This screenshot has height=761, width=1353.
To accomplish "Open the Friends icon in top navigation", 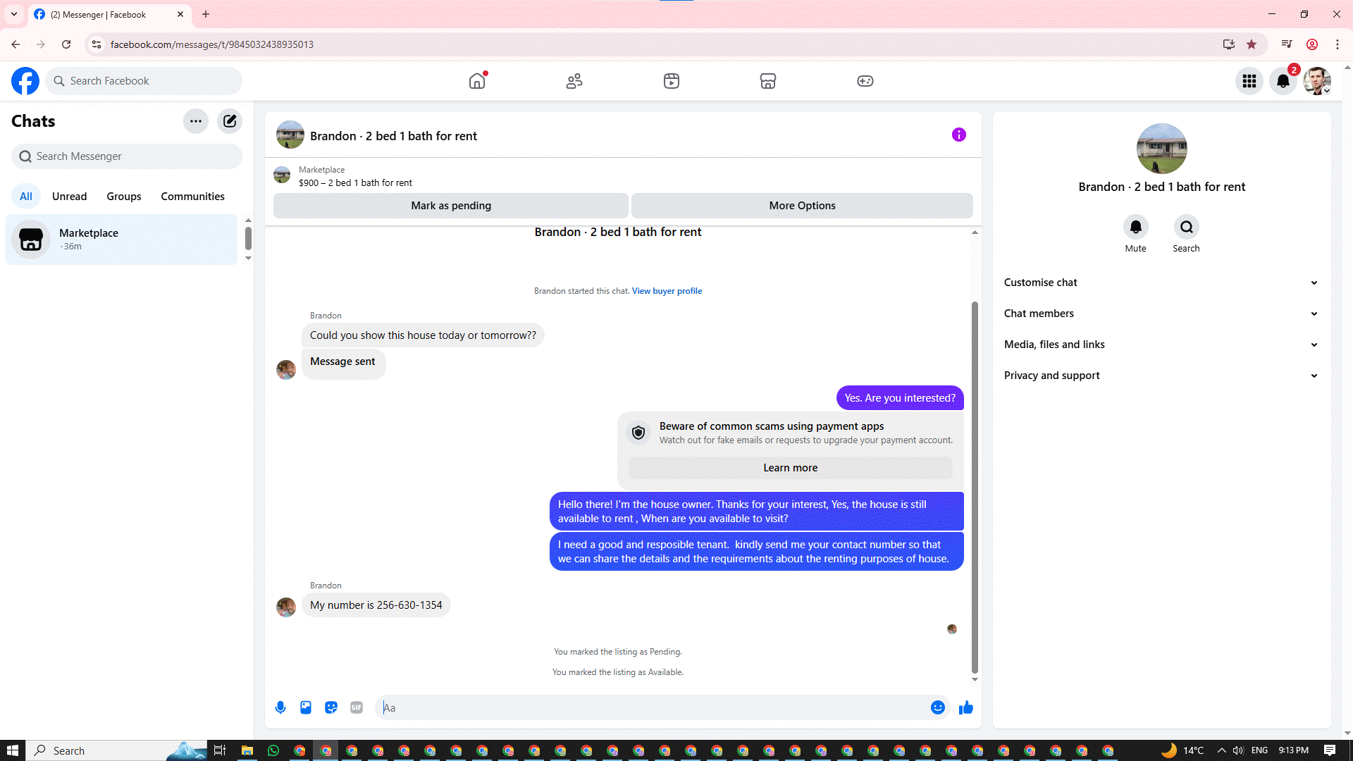I will click(574, 81).
